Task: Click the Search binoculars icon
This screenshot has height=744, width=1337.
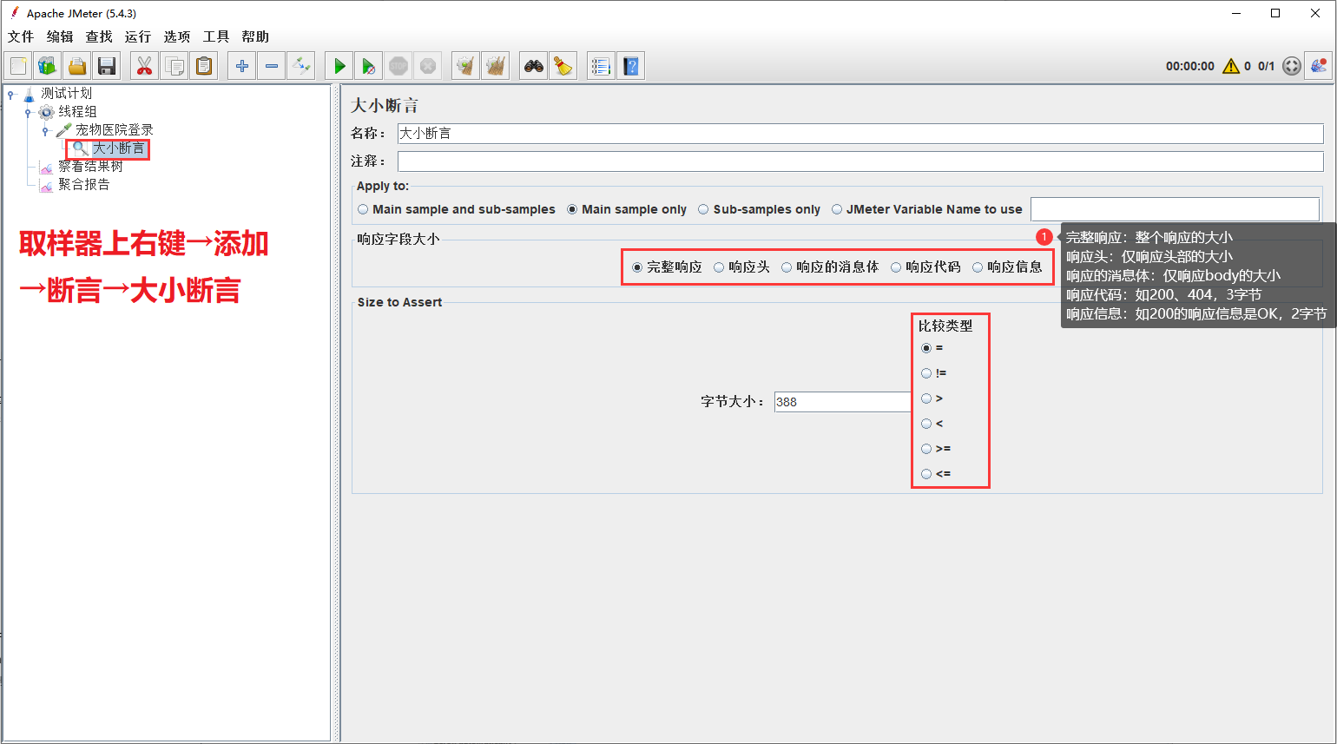Action: (x=534, y=66)
